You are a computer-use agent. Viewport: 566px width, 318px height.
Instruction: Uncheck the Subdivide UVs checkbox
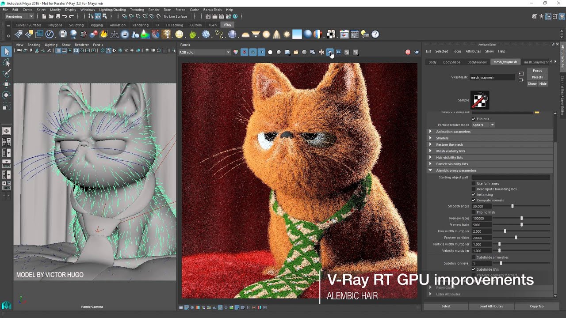pos(474,269)
